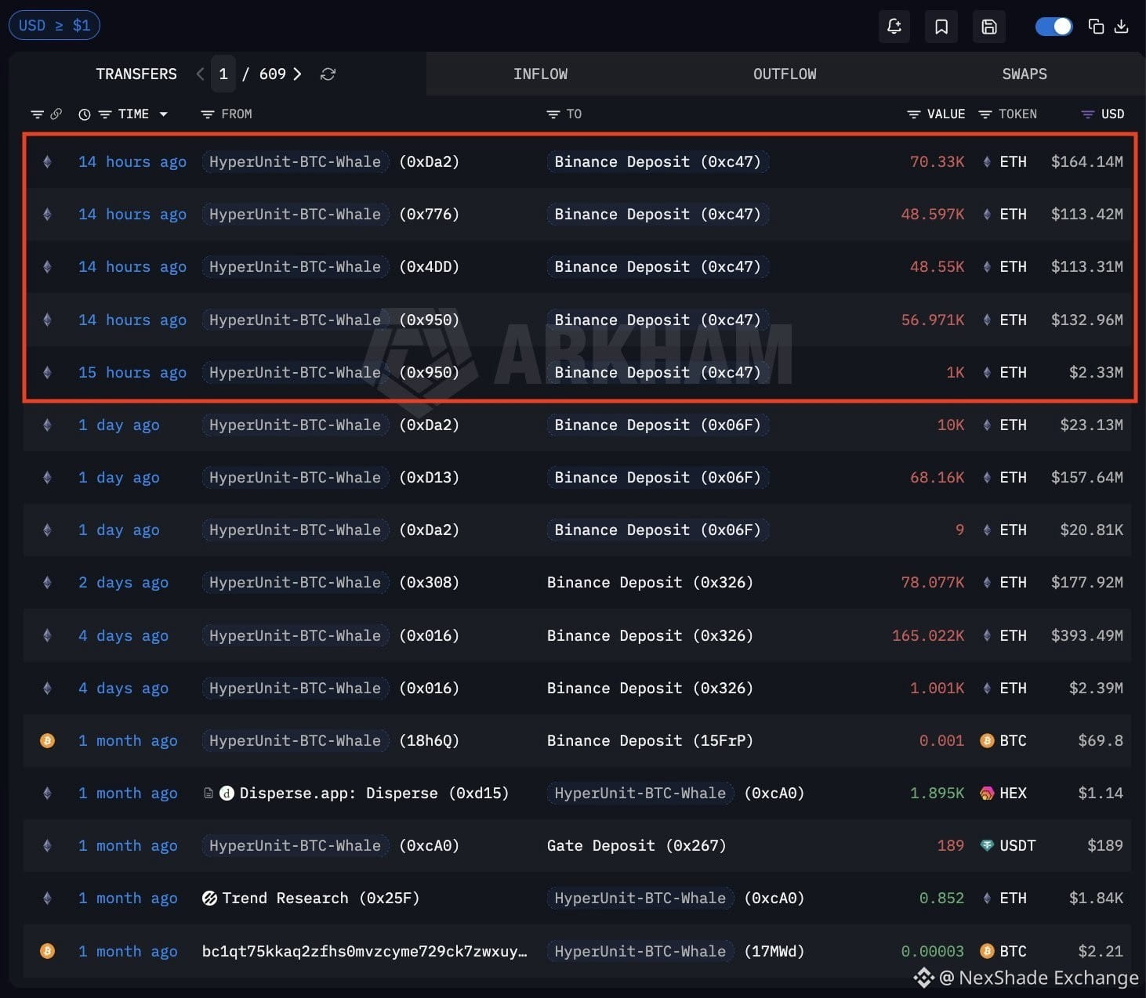The height and width of the screenshot is (998, 1146).
Task: Click the BTC token icon in the $2.21 row
Action: tap(987, 951)
